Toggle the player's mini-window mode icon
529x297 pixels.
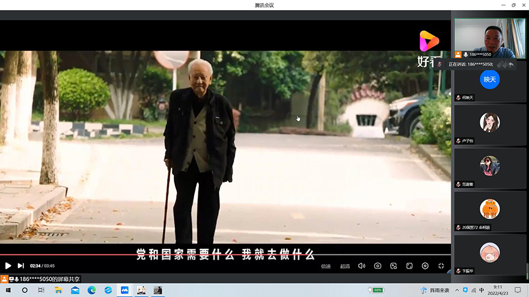[x=409, y=266]
